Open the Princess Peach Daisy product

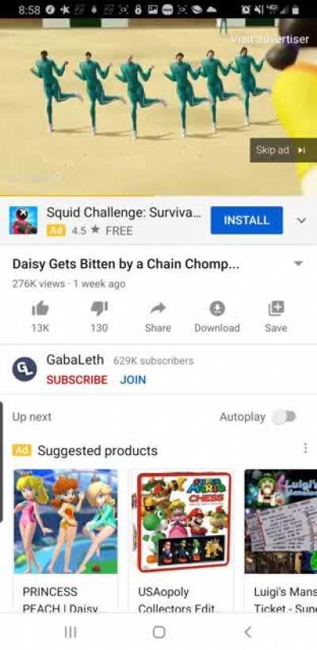[66, 541]
